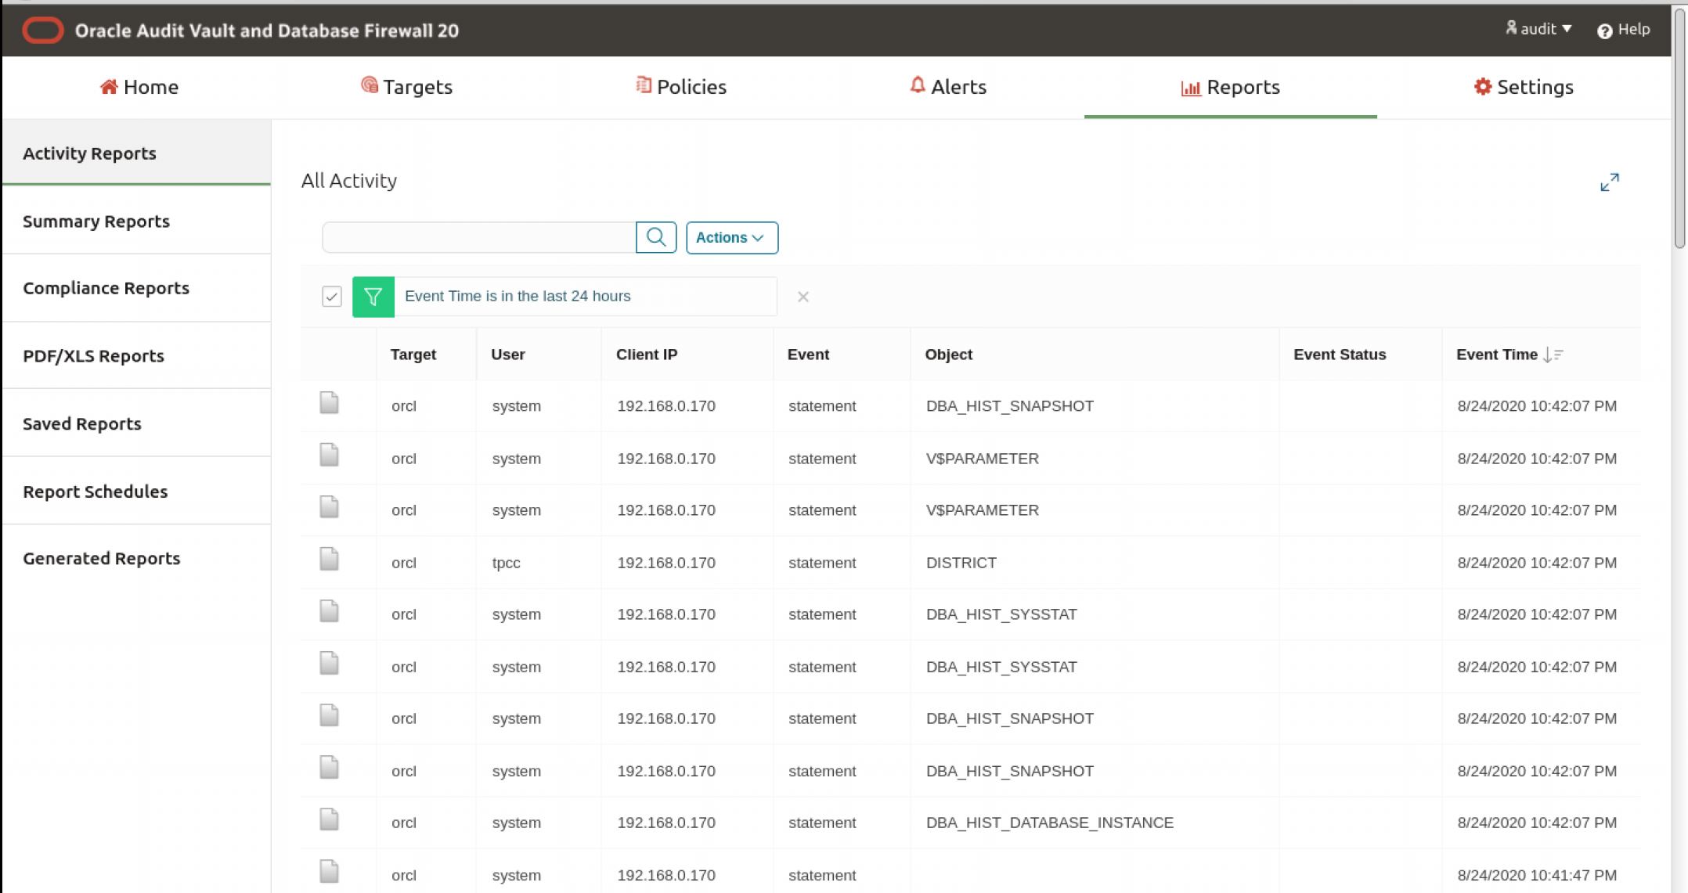Open details icon for DBA_HIST_DATABASE_INSTANCE row
The image size is (1688, 893).
[x=329, y=819]
